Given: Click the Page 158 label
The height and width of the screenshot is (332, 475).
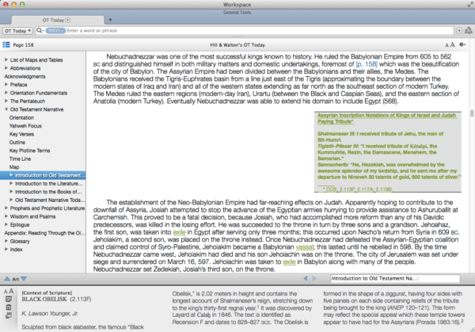Looking at the screenshot, I should point(23,45).
